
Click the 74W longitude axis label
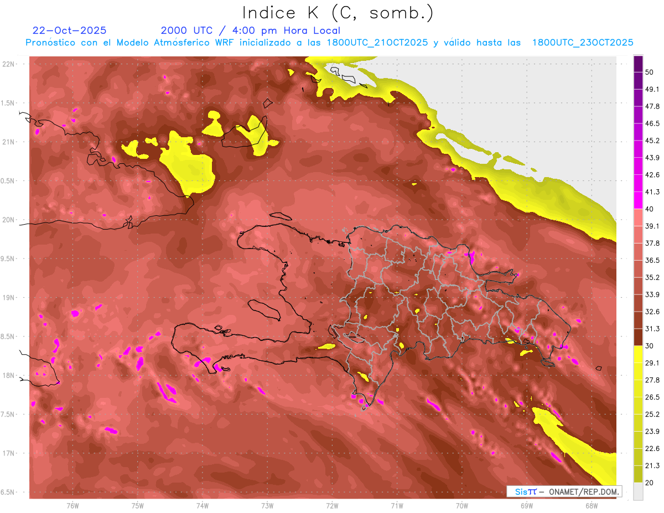pyautogui.click(x=203, y=506)
